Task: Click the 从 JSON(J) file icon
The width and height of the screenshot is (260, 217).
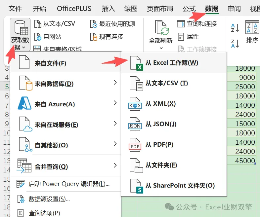Action: point(135,125)
